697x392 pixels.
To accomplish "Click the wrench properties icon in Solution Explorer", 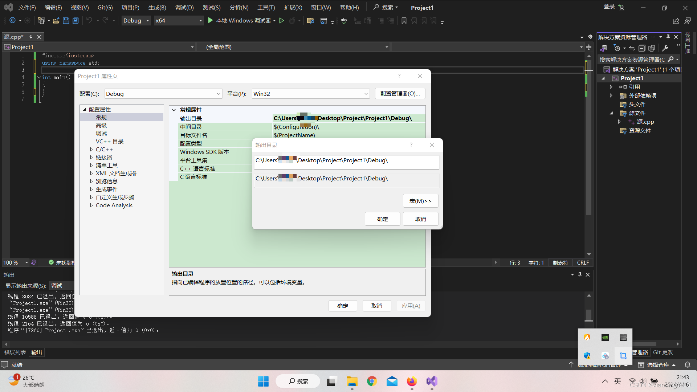I will [x=665, y=48].
